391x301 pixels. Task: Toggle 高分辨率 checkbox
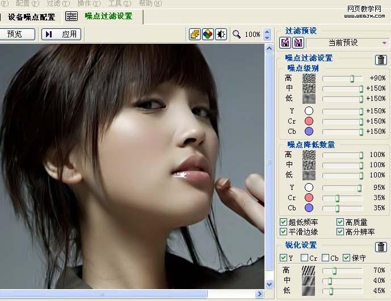340,232
